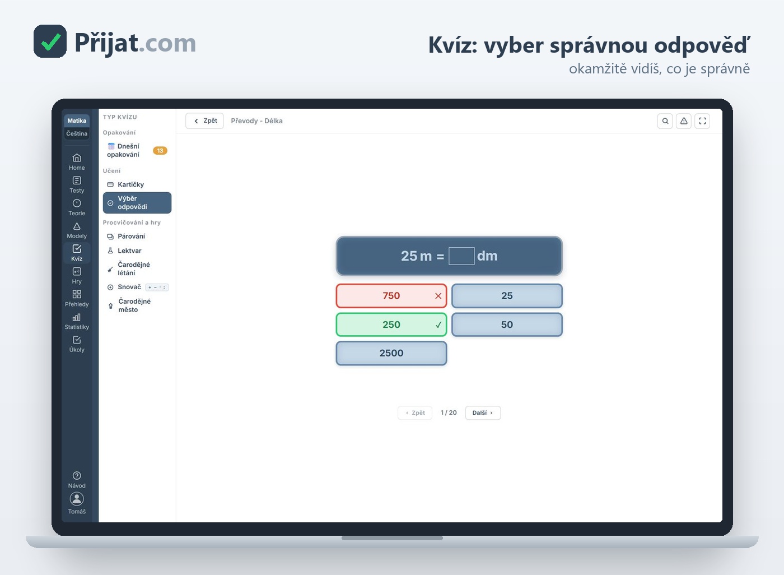Open the Tomáš user profile
The height and width of the screenshot is (575, 784).
pos(77,503)
